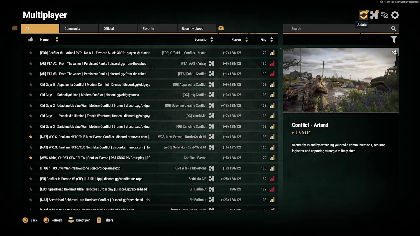Click mod icon on Civil War - Yellowstone row

[212, 168]
